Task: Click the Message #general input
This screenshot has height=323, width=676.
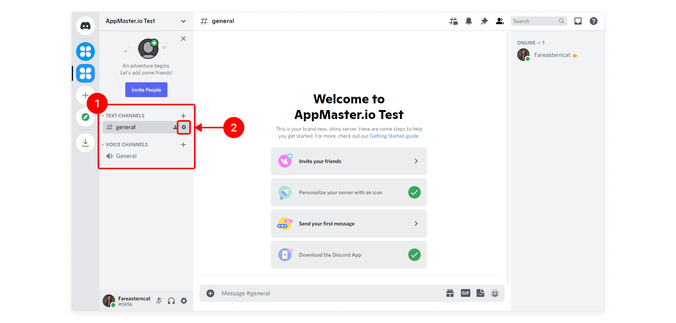Action: point(330,293)
